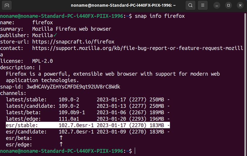Open the snapcraft.io/firefox store URL
Screen dimensions: 247x156
73,42
